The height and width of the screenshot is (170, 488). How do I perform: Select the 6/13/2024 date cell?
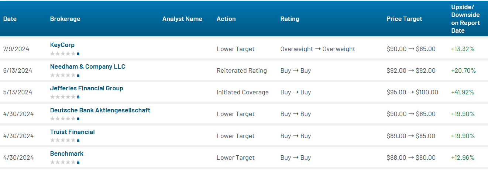click(18, 70)
